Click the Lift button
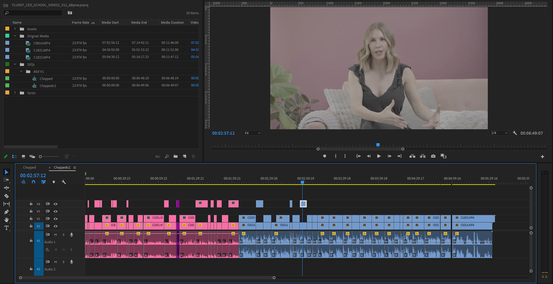The height and width of the screenshot is (284, 553). pos(412,156)
